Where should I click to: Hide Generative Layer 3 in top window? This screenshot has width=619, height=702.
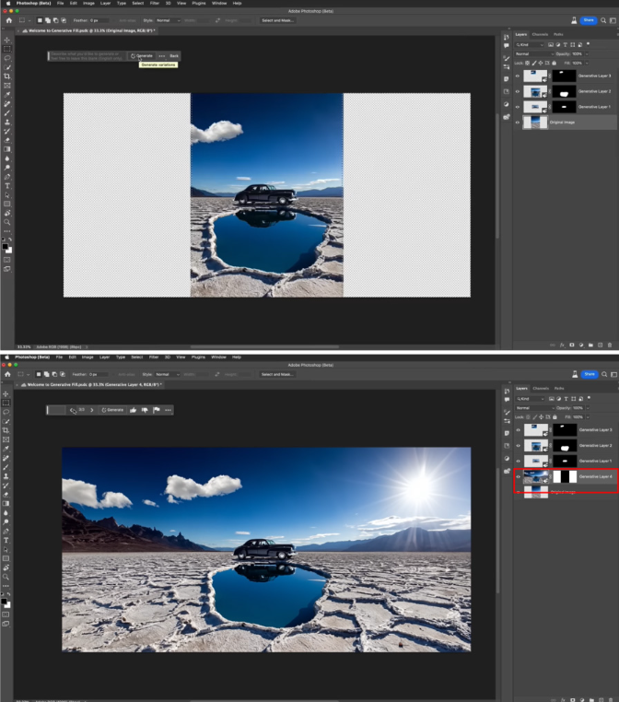pyautogui.click(x=518, y=76)
